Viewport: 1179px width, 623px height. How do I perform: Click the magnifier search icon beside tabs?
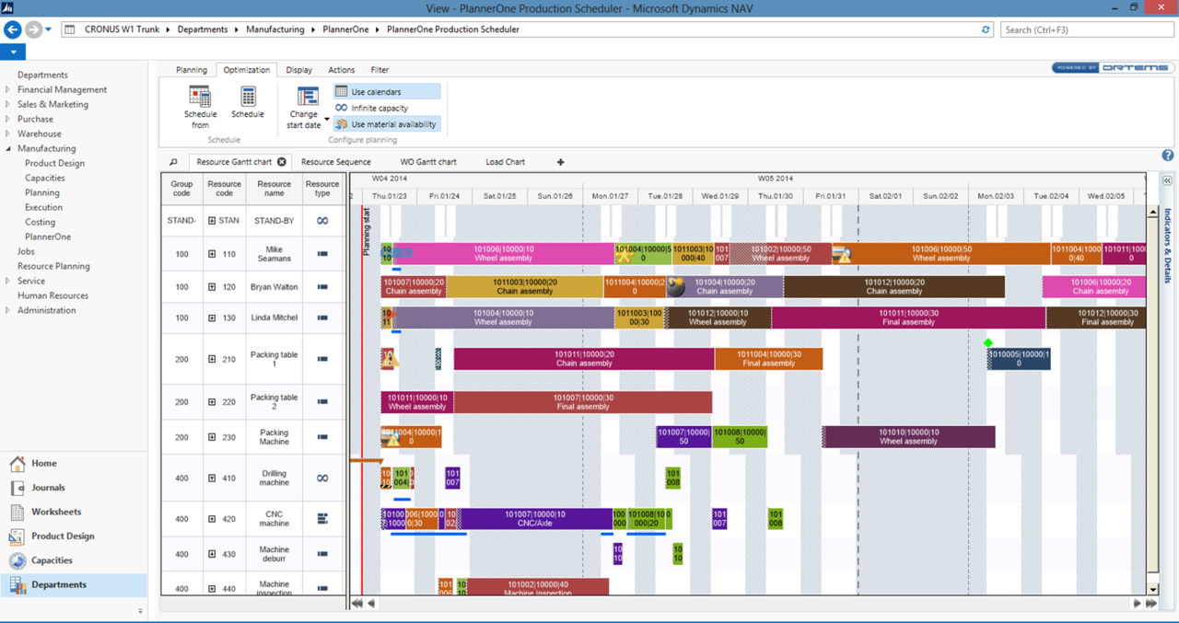pos(173,162)
